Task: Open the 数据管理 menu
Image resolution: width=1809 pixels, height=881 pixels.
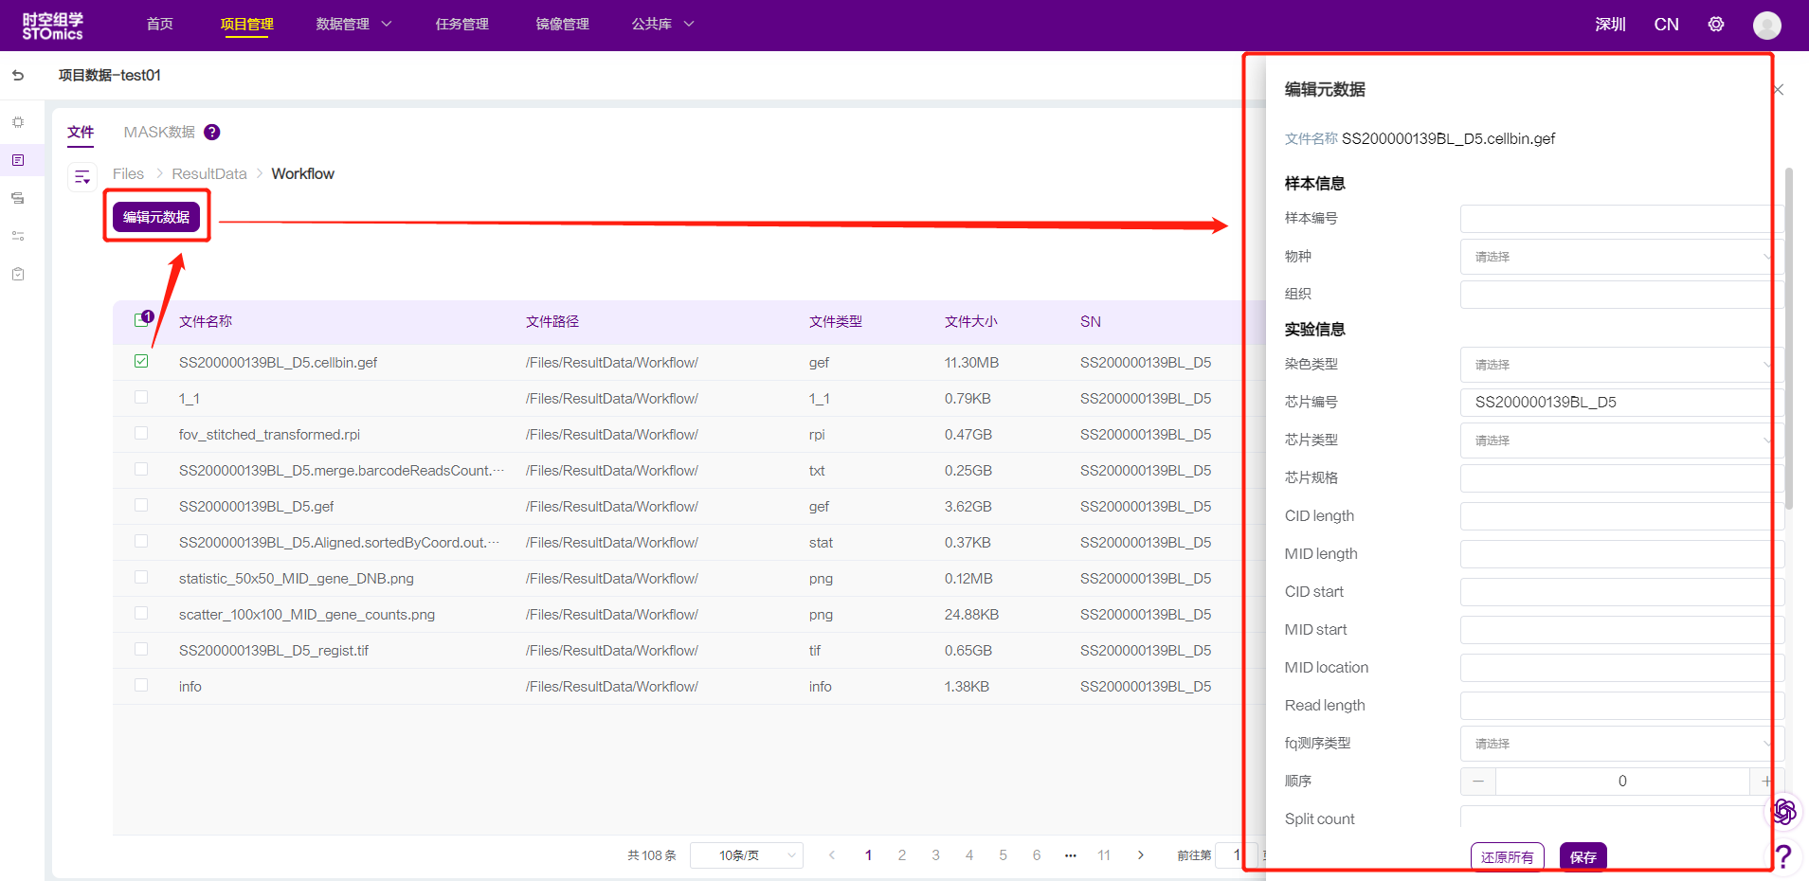Action: click(x=353, y=25)
